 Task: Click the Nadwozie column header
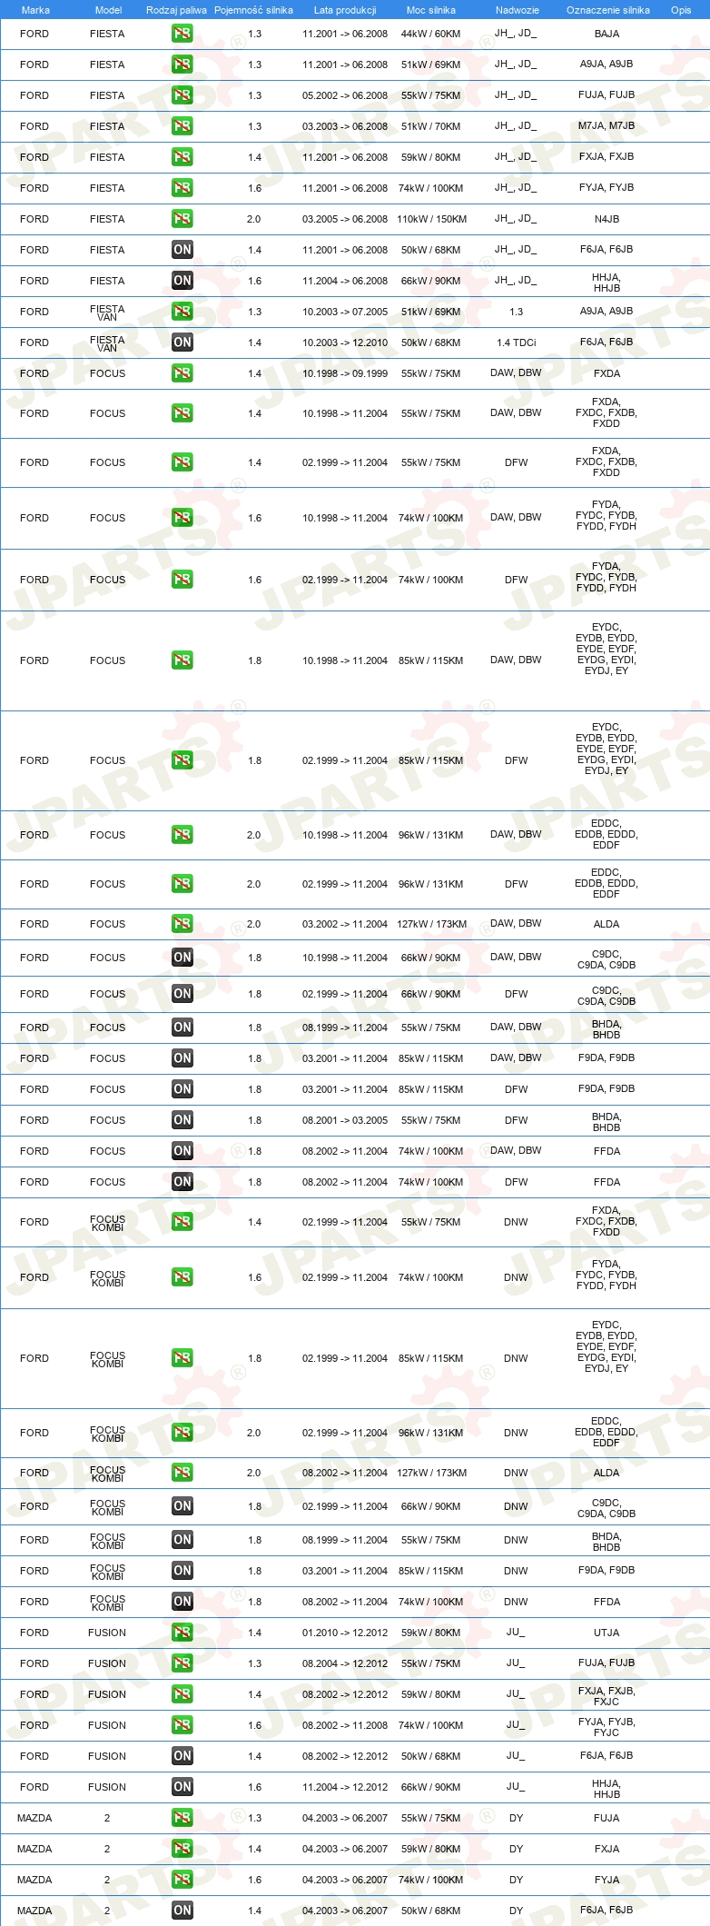pos(518,10)
